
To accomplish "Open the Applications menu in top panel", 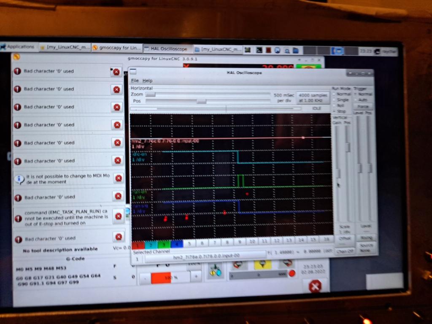I will [x=18, y=47].
